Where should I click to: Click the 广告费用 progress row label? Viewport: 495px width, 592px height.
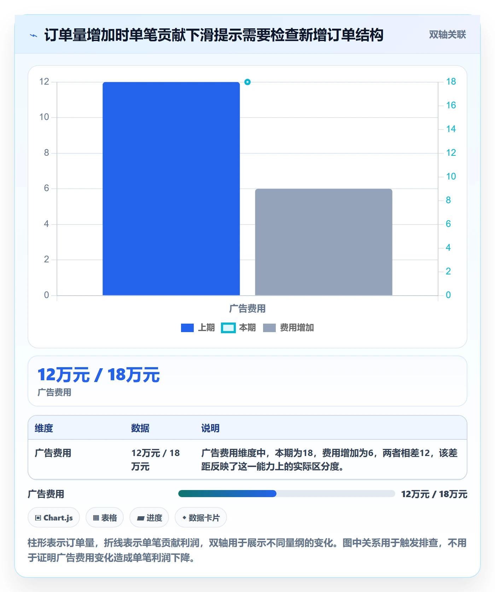click(x=46, y=494)
